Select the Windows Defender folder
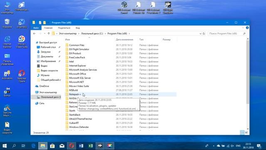266x150 pixels. [79, 127]
